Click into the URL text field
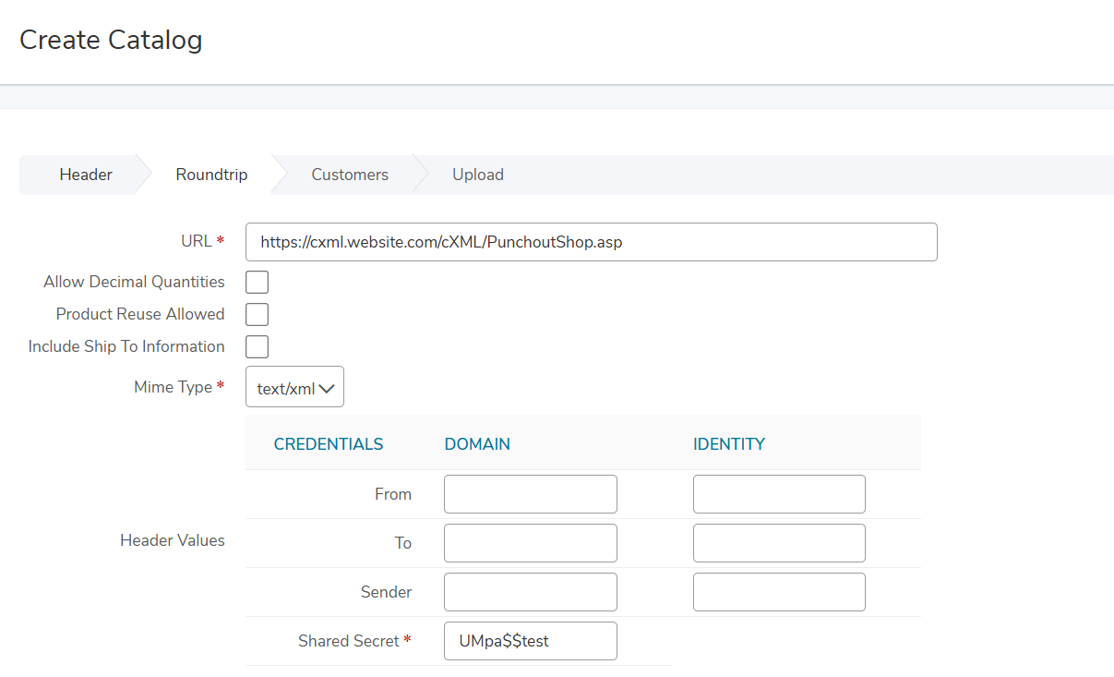 pyautogui.click(x=591, y=242)
